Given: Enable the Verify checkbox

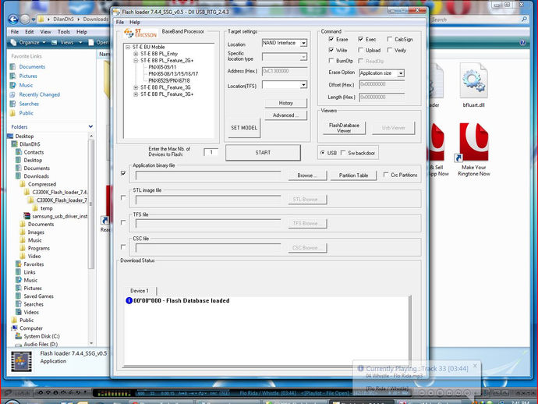Looking at the screenshot, I should click(389, 50).
